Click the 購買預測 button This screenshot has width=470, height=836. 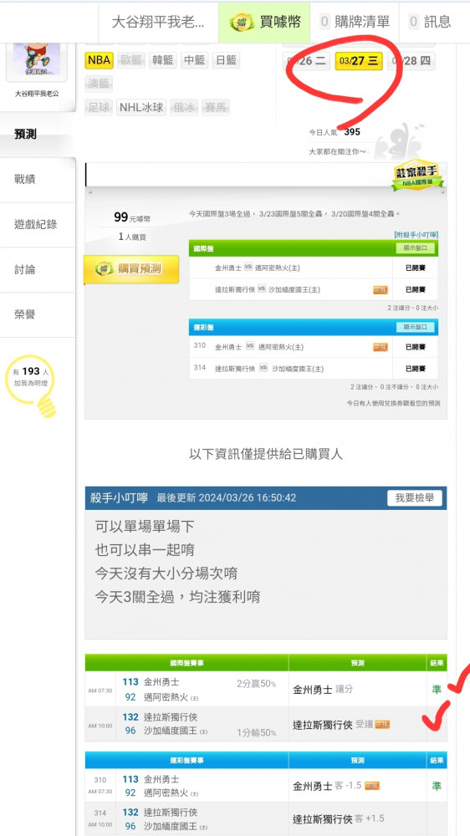click(131, 268)
